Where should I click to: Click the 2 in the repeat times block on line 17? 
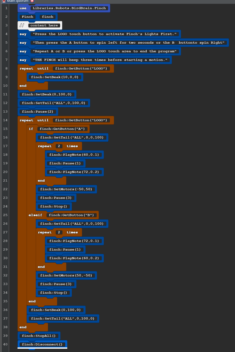(x=59, y=146)
